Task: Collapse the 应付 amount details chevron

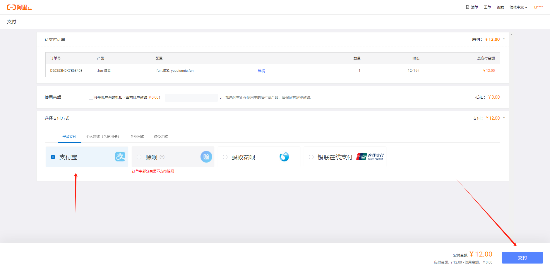Action: click(504, 39)
